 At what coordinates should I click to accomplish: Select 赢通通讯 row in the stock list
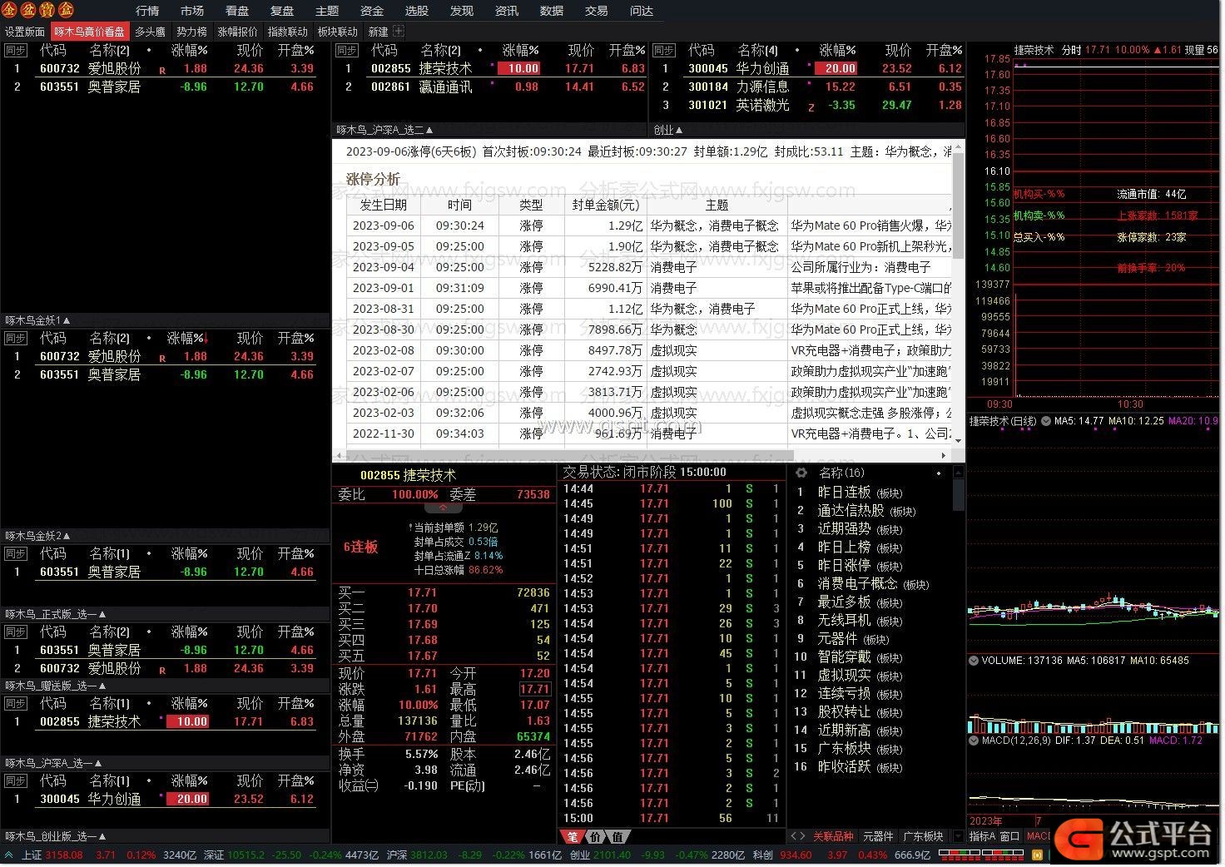tap(491, 87)
